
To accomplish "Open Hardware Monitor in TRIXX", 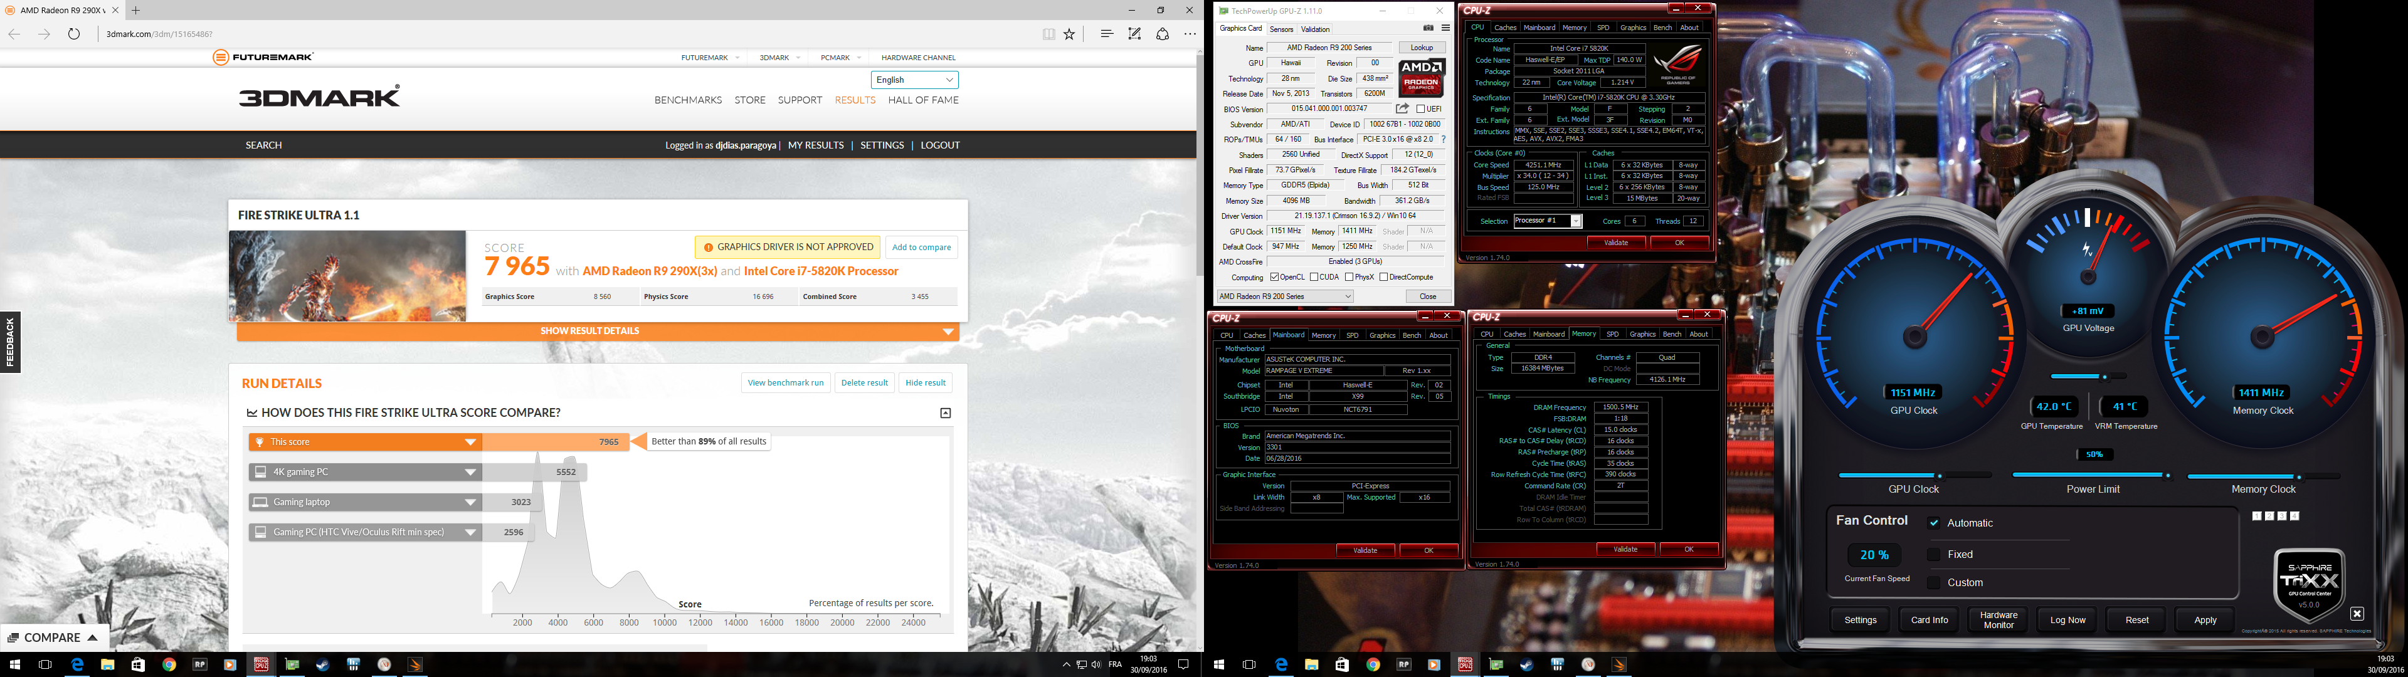I will click(1999, 620).
